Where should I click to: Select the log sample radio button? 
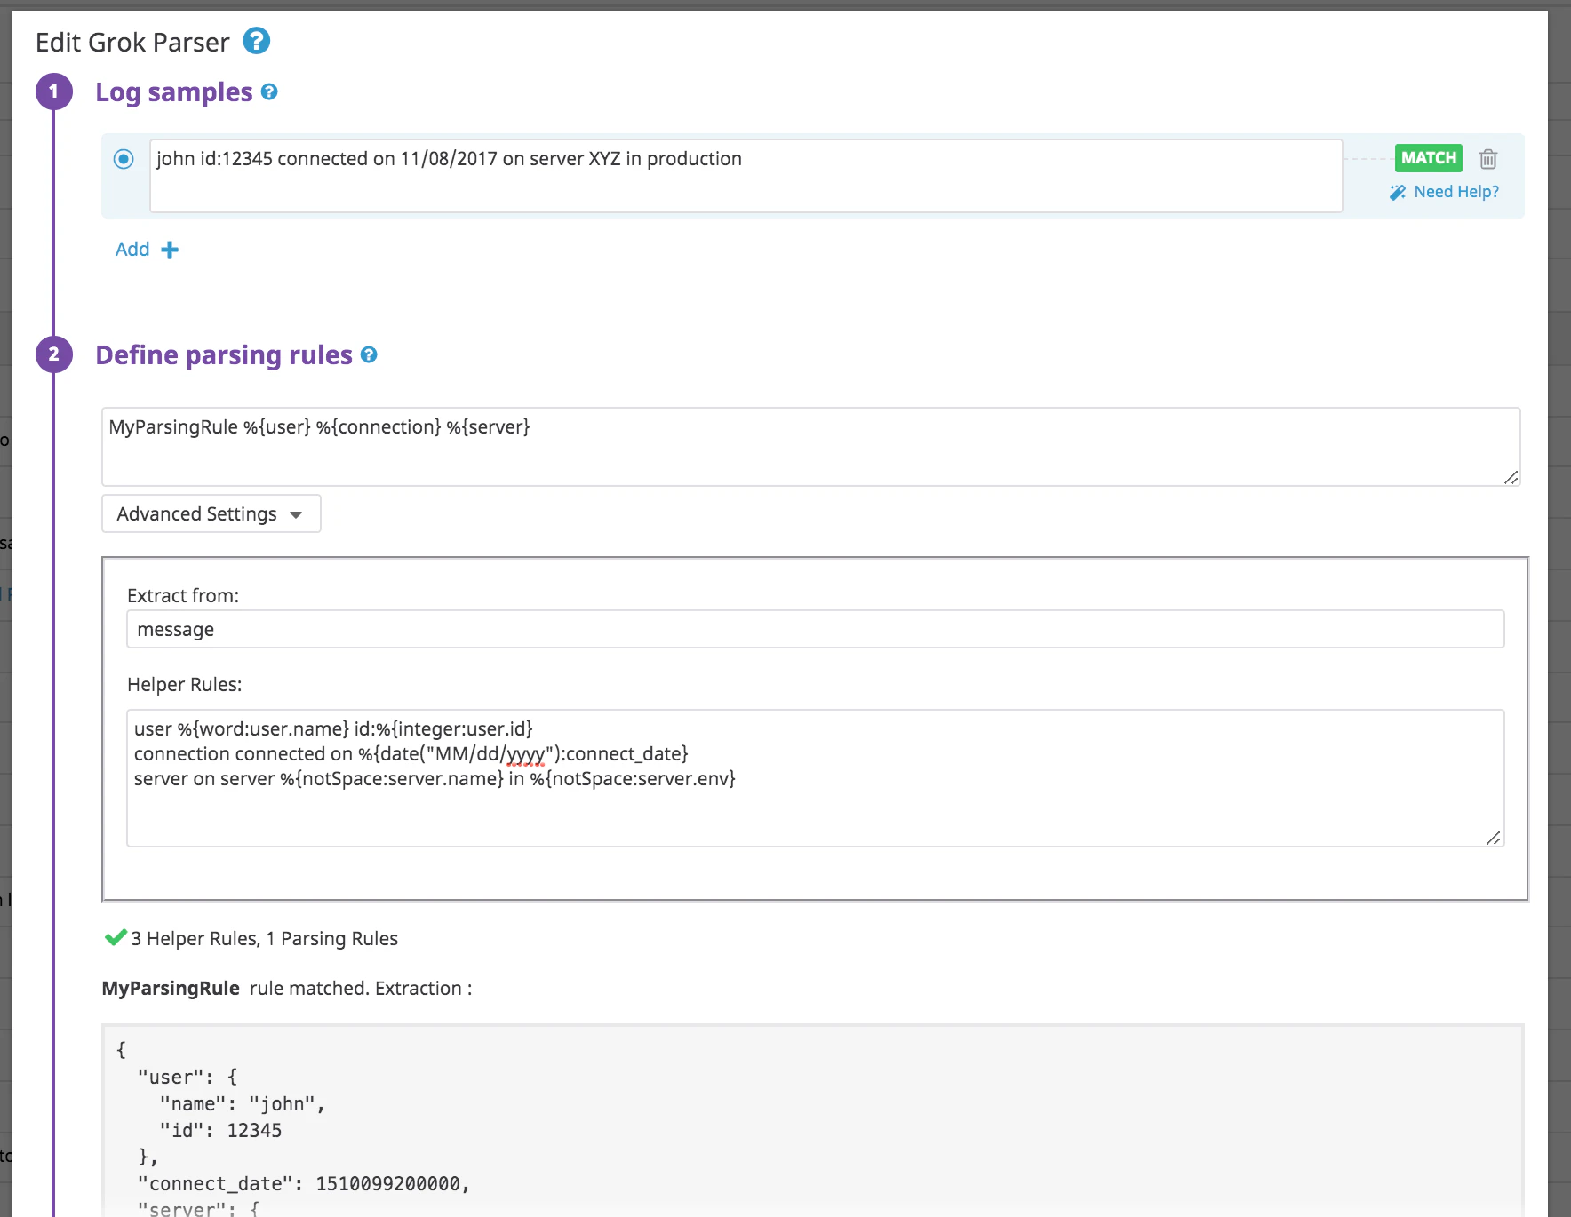point(124,159)
